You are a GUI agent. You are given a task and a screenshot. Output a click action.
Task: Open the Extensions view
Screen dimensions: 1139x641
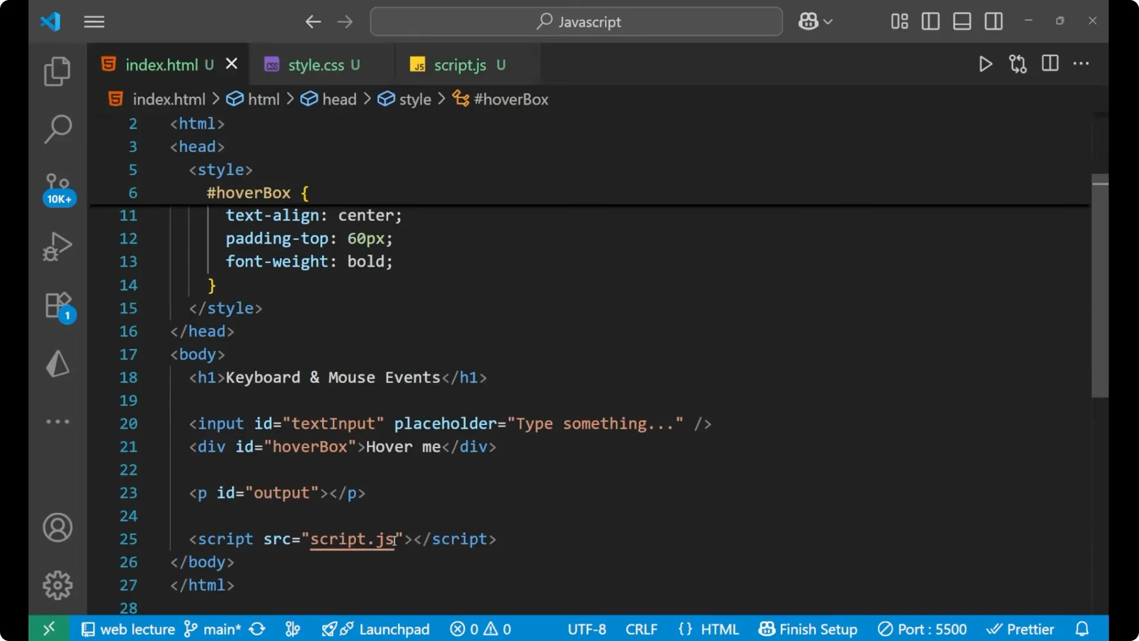(x=57, y=304)
